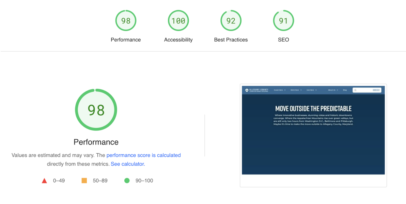Click the SEO score gauge showing 91
This screenshot has height=204, width=406.
click(x=283, y=21)
